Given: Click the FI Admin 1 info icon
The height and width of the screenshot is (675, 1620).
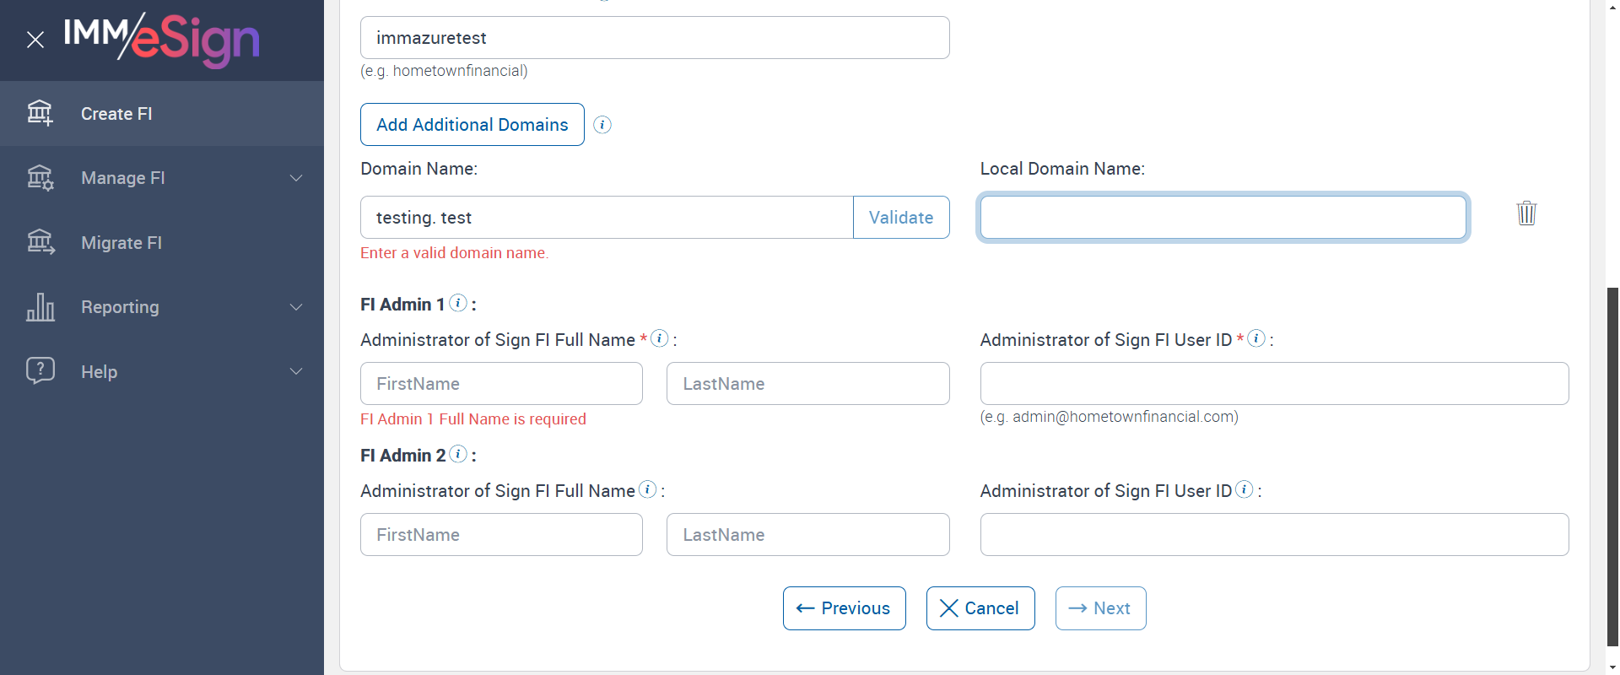Looking at the screenshot, I should click(x=458, y=303).
